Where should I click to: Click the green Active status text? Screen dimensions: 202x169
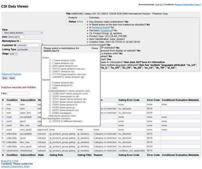80,21
